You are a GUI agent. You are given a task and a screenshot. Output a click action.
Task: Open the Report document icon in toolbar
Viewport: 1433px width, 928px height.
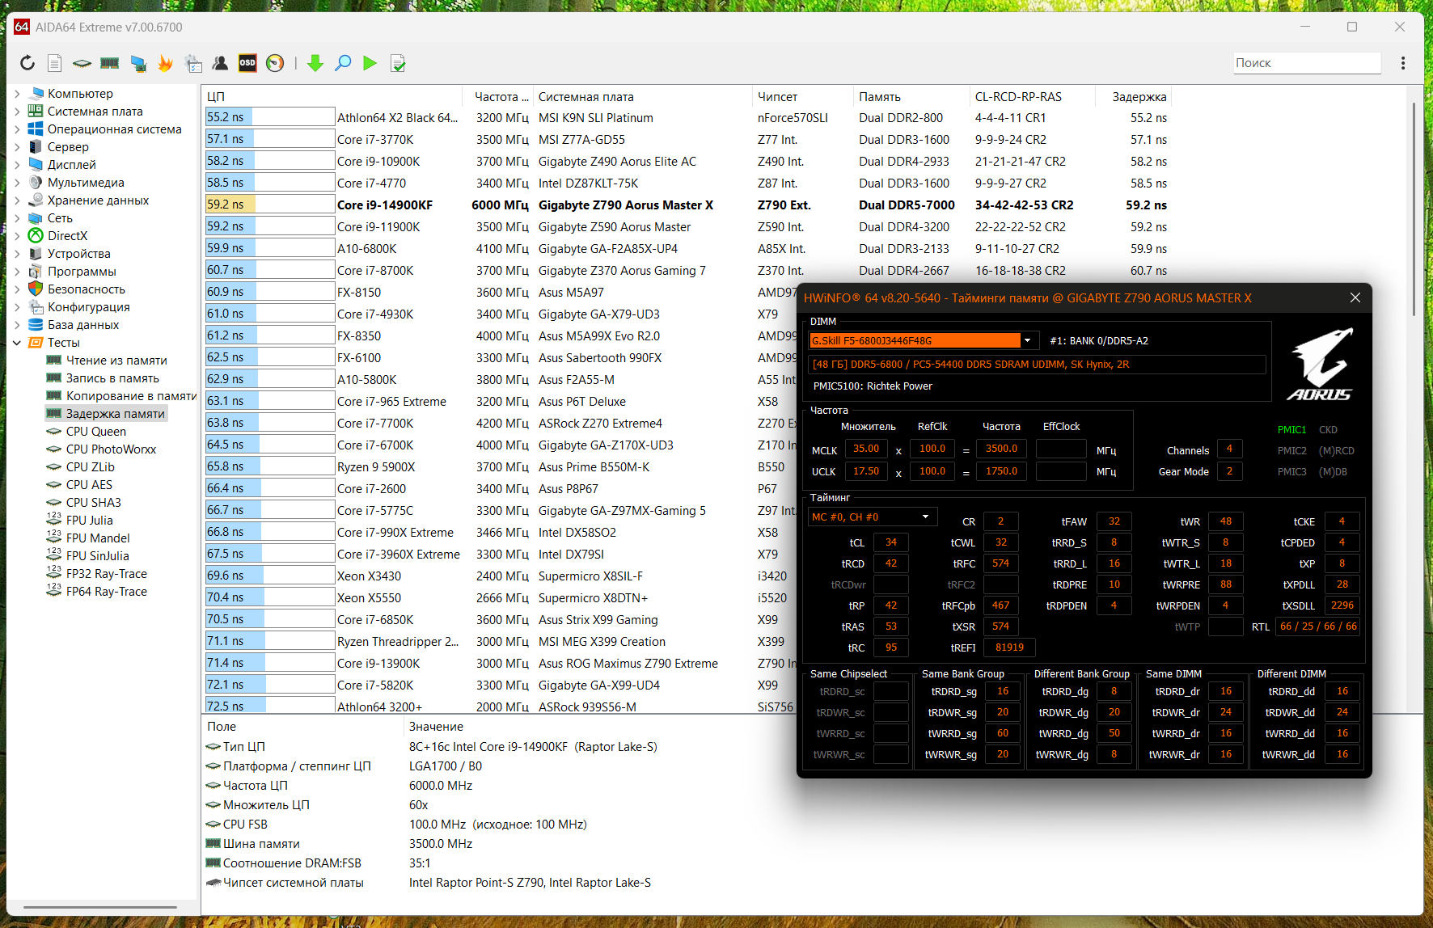54,63
